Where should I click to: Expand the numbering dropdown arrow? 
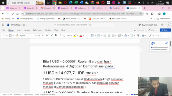coord(101,35)
